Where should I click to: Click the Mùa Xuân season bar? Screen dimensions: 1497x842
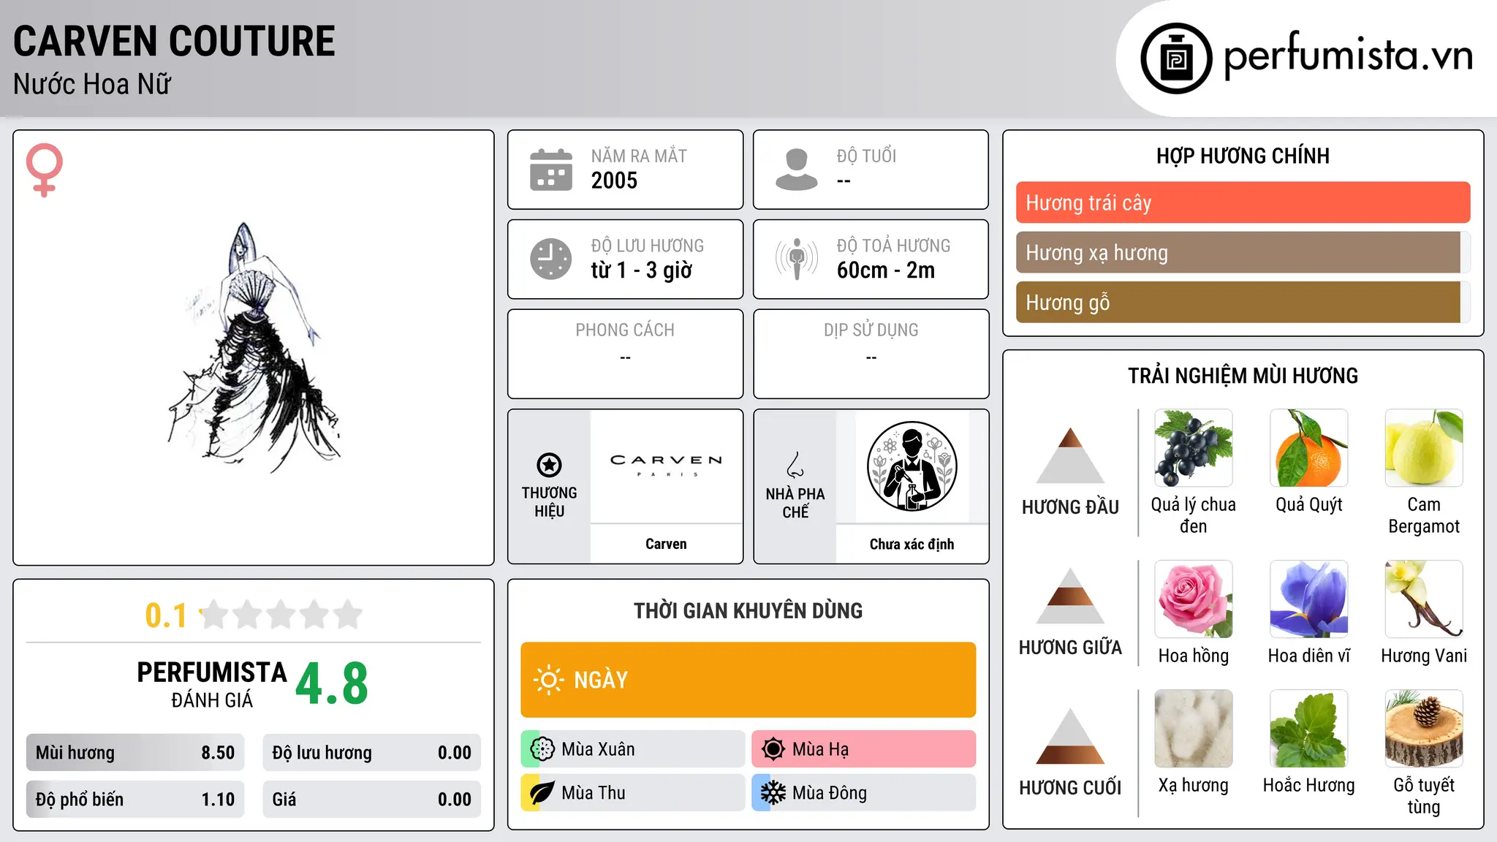click(x=632, y=749)
